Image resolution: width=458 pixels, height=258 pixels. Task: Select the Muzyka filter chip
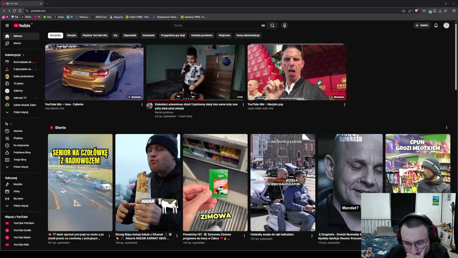tap(72, 35)
